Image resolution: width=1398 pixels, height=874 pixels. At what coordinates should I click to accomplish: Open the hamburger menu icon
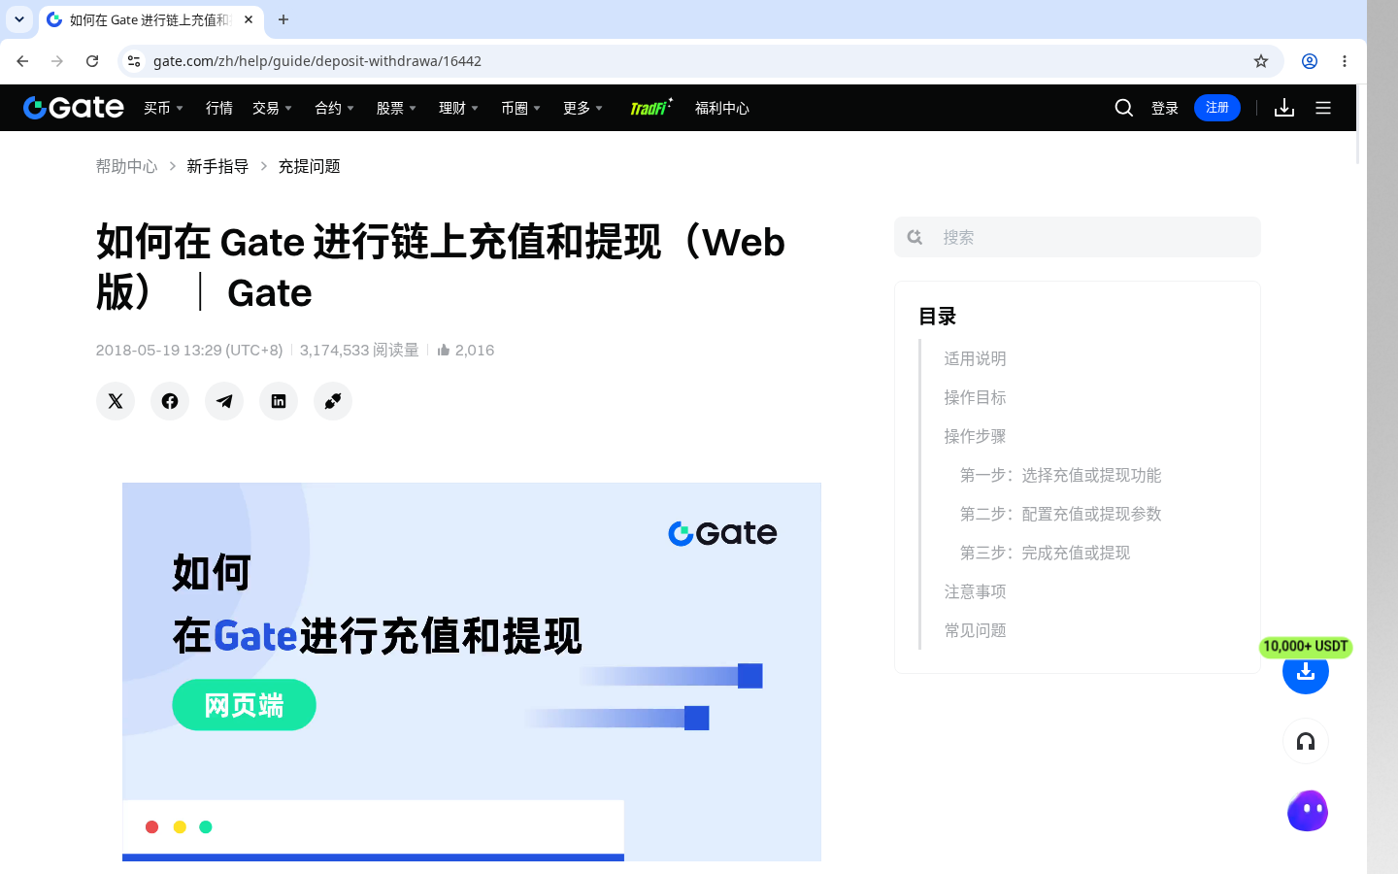tap(1323, 108)
